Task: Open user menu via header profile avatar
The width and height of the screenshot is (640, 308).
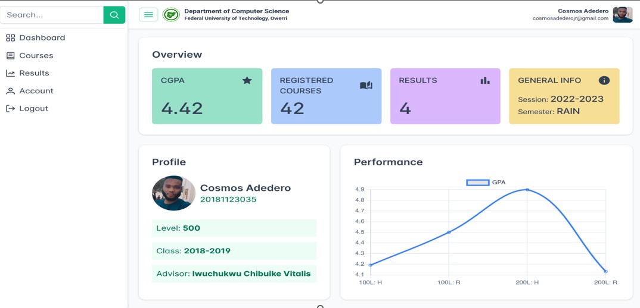Action: [x=622, y=15]
